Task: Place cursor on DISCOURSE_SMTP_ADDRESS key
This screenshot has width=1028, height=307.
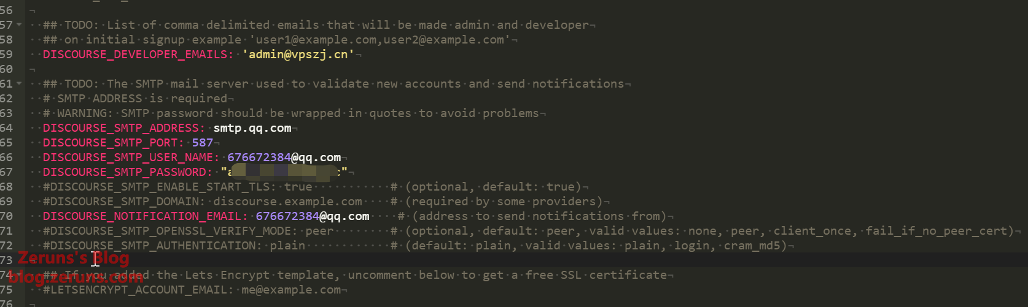Action: coord(122,128)
